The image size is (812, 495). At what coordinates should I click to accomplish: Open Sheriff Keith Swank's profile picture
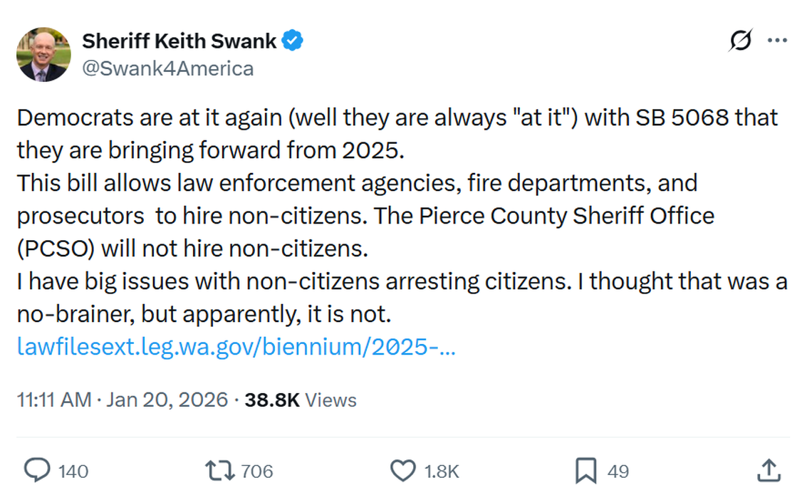point(43,53)
